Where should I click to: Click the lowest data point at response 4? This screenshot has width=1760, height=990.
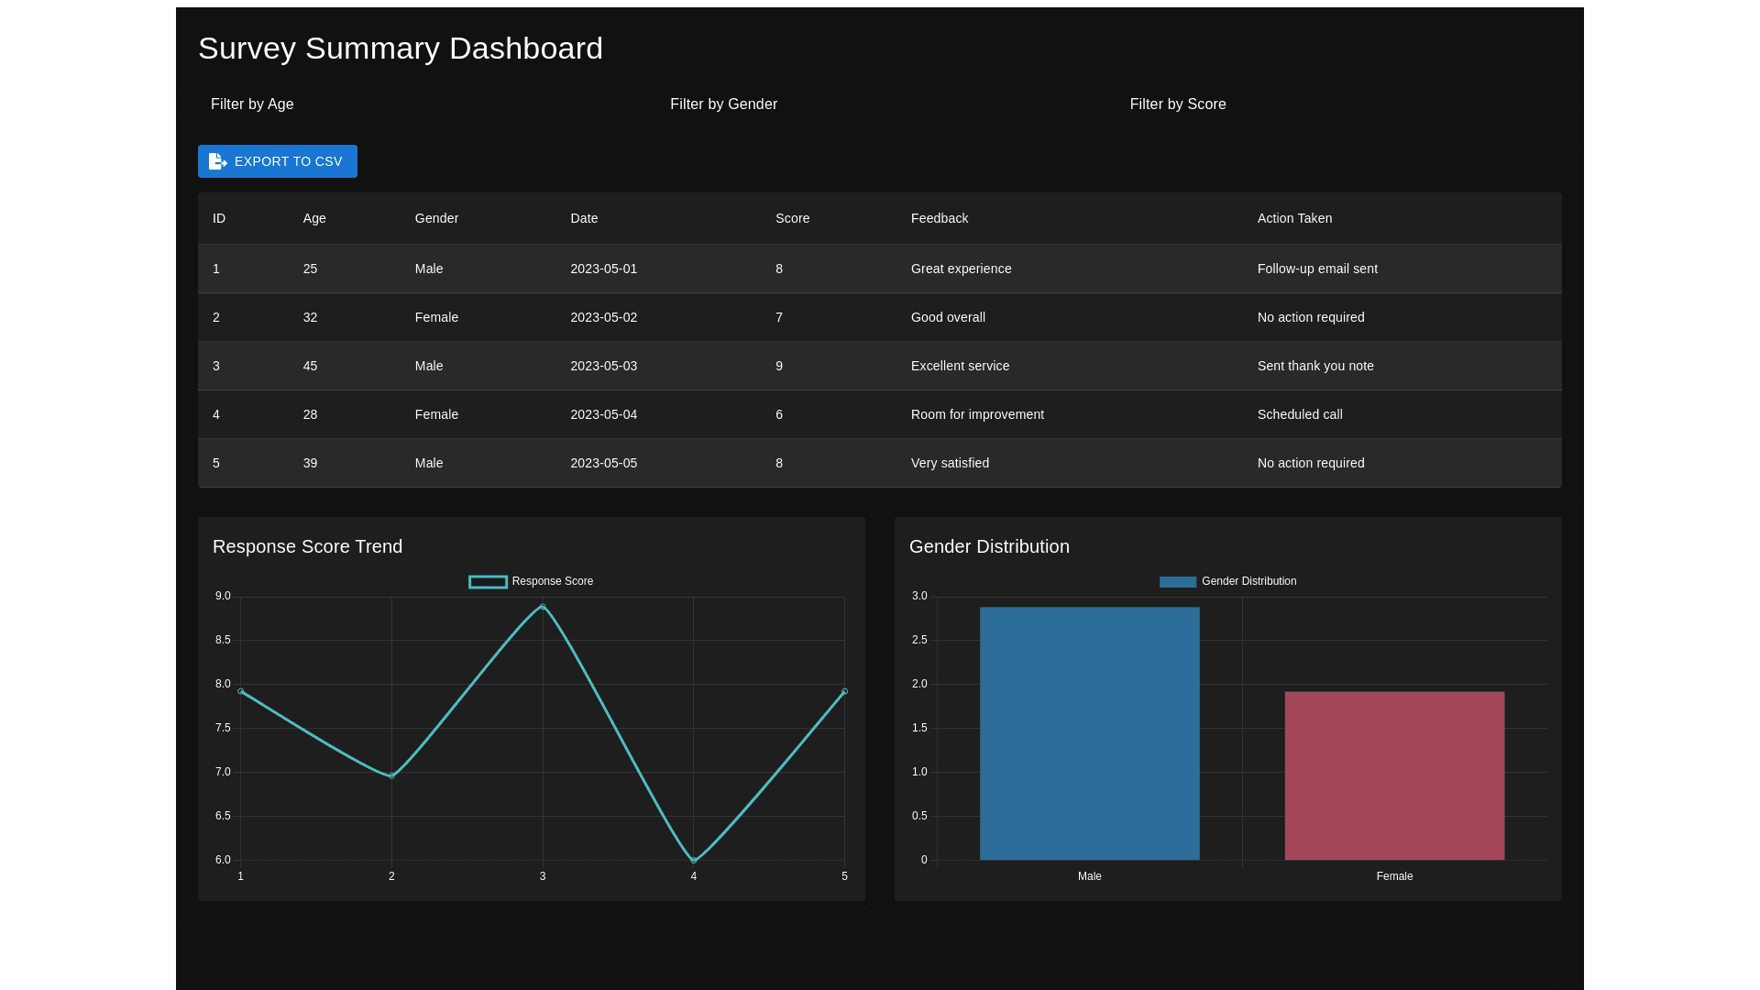coord(694,860)
